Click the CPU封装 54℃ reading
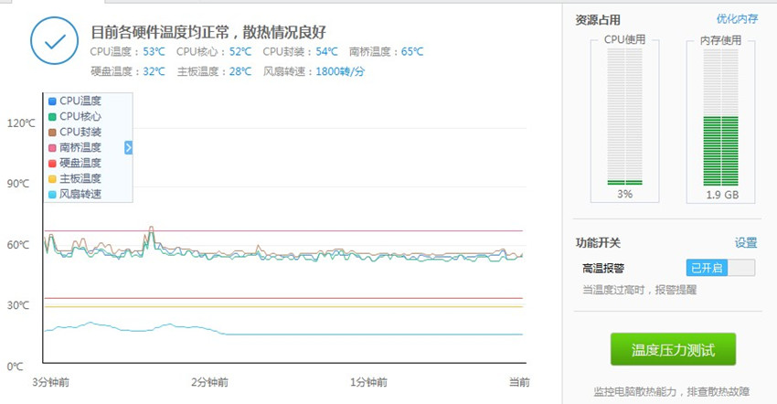This screenshot has height=404, width=777. click(x=301, y=51)
